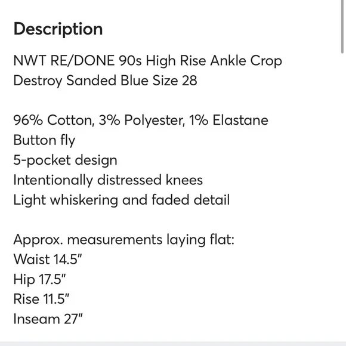
Task: Click the Destroy Sanded Blue Size 28 text
Action: coord(105,81)
